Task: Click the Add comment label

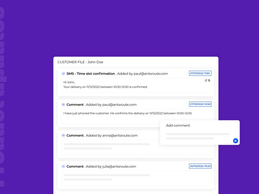Action: coord(178,126)
